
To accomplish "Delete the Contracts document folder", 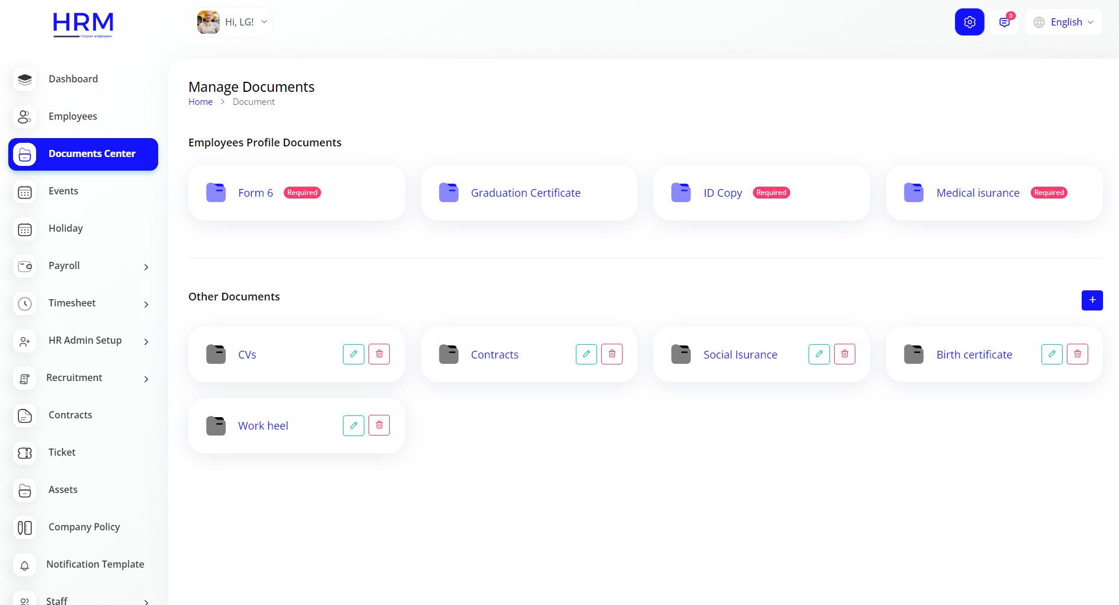I will pos(612,354).
